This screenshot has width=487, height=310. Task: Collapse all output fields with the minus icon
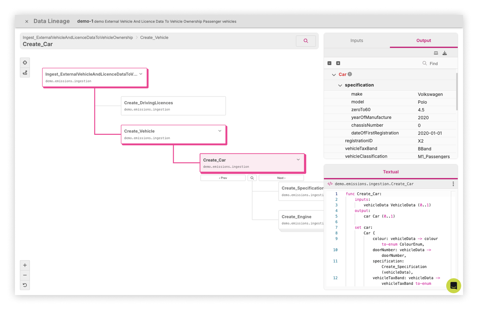[x=329, y=63]
